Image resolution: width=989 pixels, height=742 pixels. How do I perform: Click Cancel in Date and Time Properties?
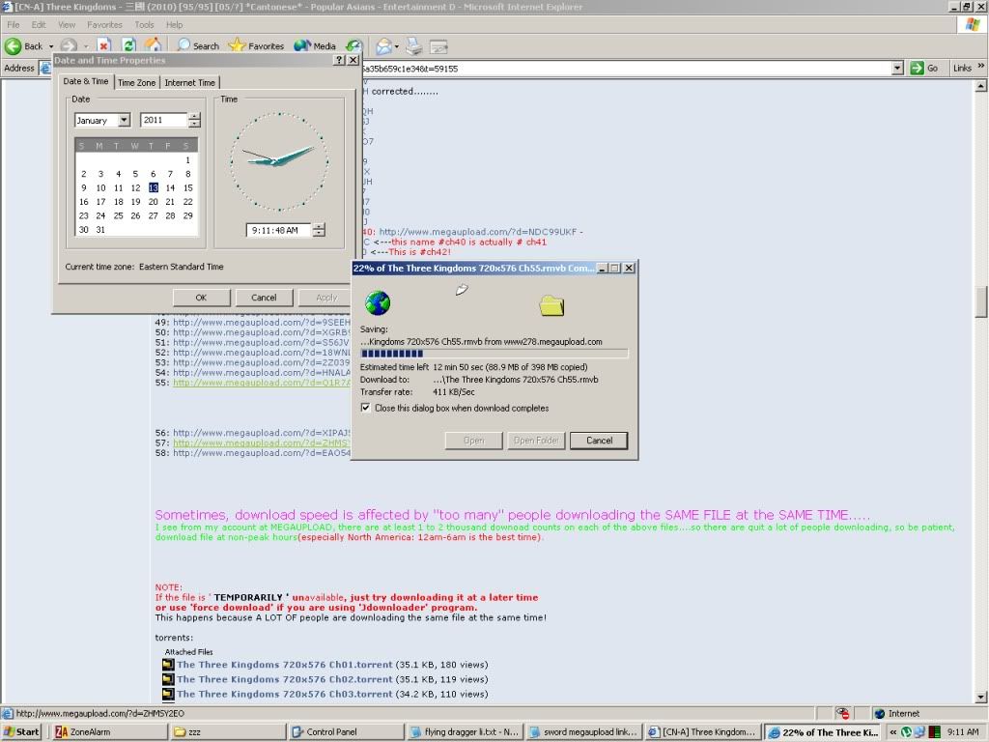264,298
